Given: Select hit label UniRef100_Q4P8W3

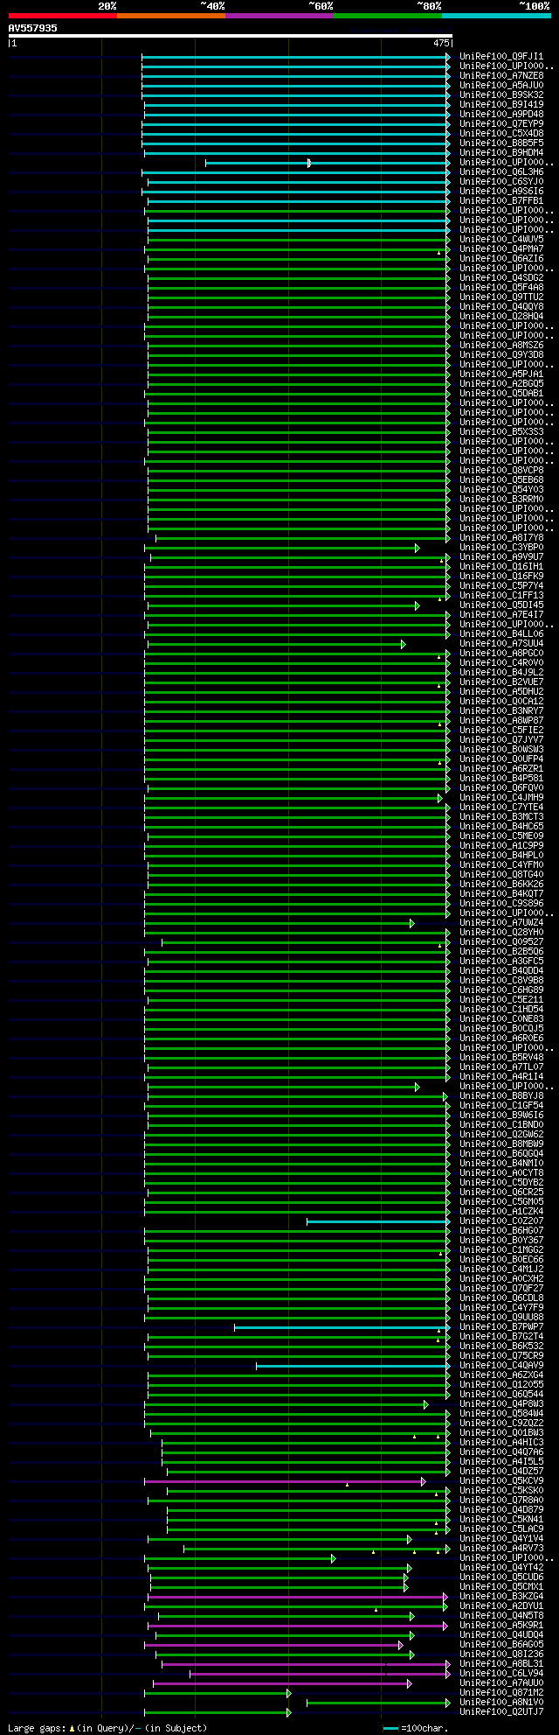Looking at the screenshot, I should pos(501,1404).
